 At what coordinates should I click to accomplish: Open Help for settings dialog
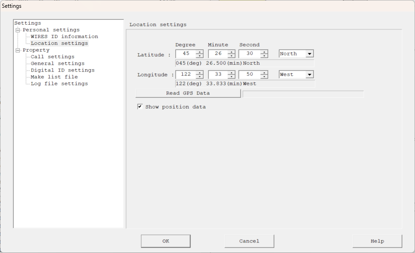(x=377, y=241)
